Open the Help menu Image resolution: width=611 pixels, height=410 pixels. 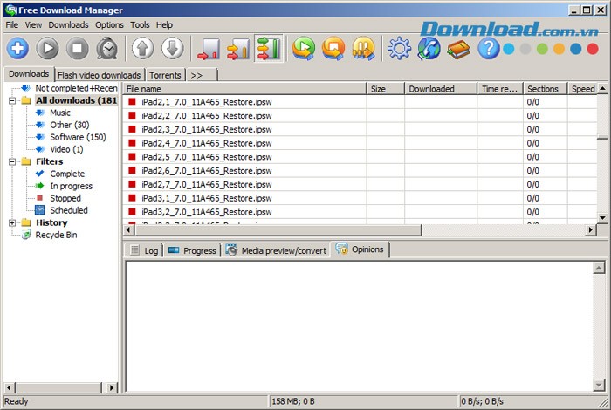pos(164,25)
